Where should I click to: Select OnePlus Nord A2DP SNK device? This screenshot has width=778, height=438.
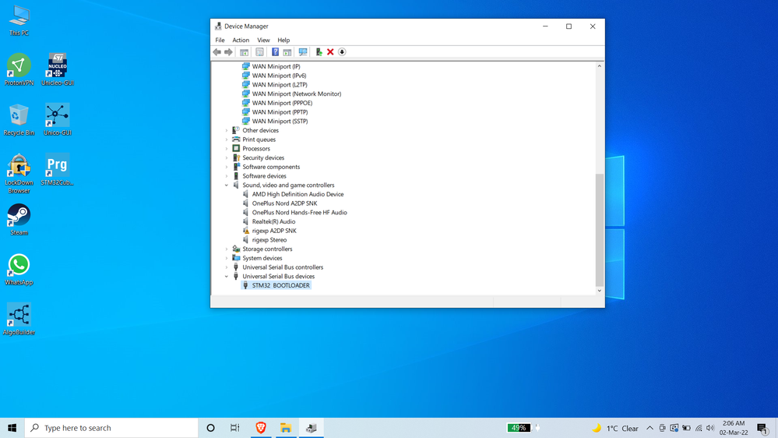[x=284, y=203]
